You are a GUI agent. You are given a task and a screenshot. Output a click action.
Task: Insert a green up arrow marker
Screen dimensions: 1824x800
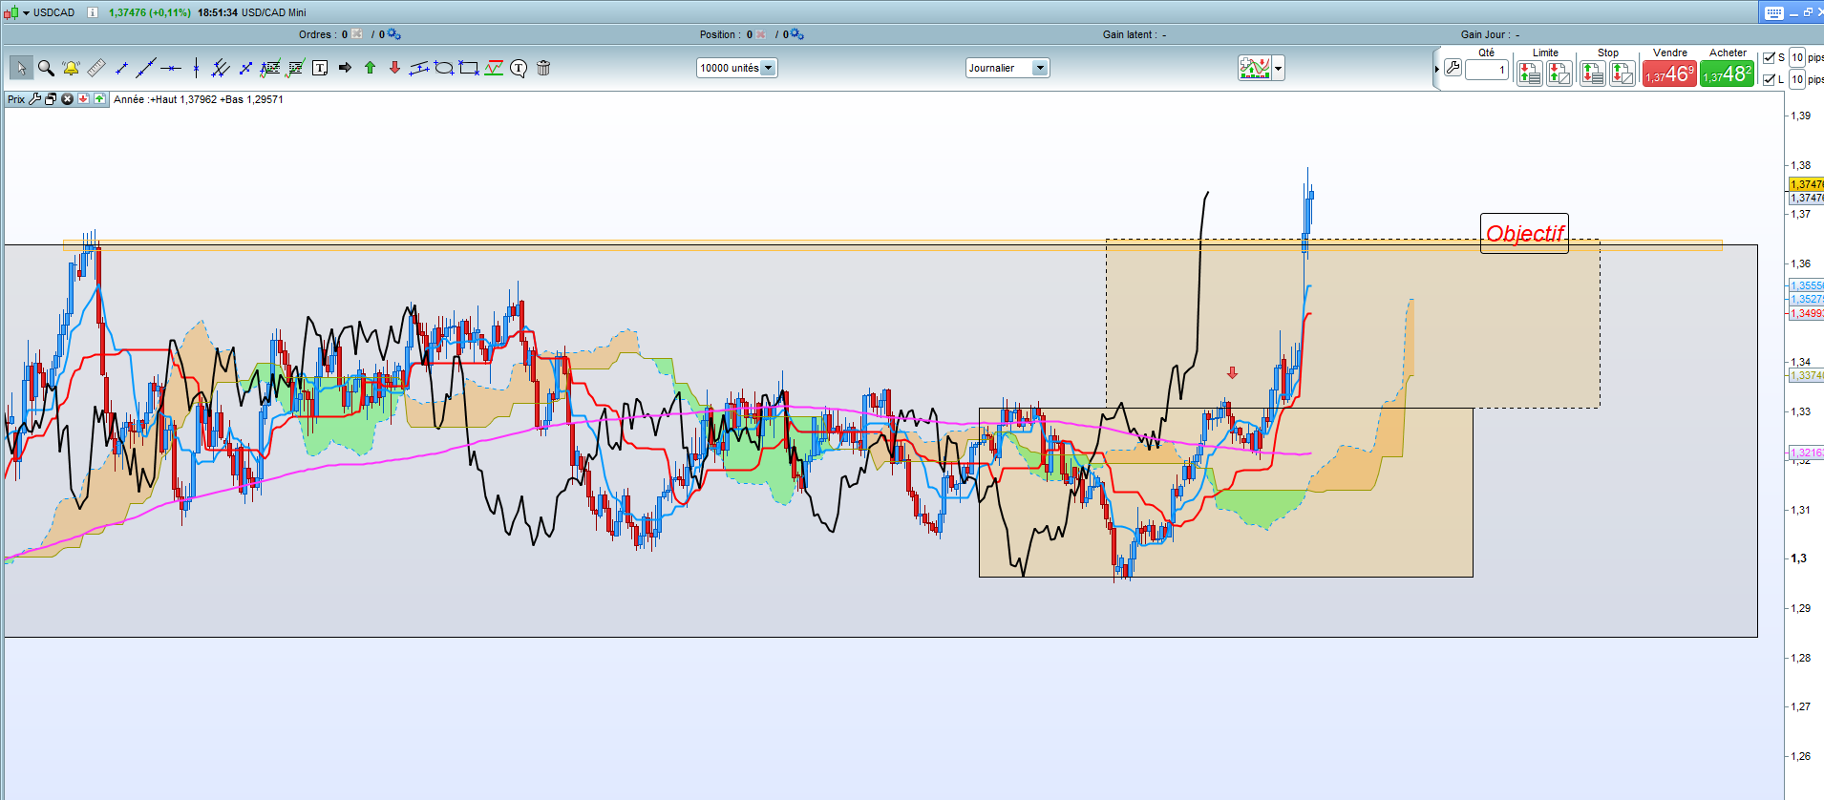click(370, 68)
